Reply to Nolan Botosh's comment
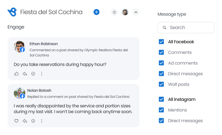Image resolution: width=222 pixels, height=135 pixels. coord(25,121)
